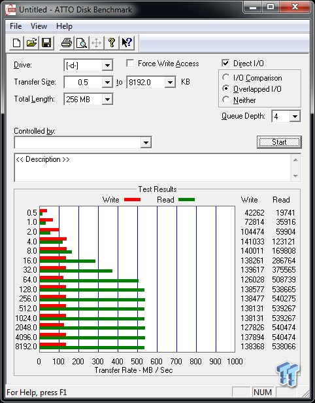Select the I/O Comparison radio button
315x403 pixels.
226,77
